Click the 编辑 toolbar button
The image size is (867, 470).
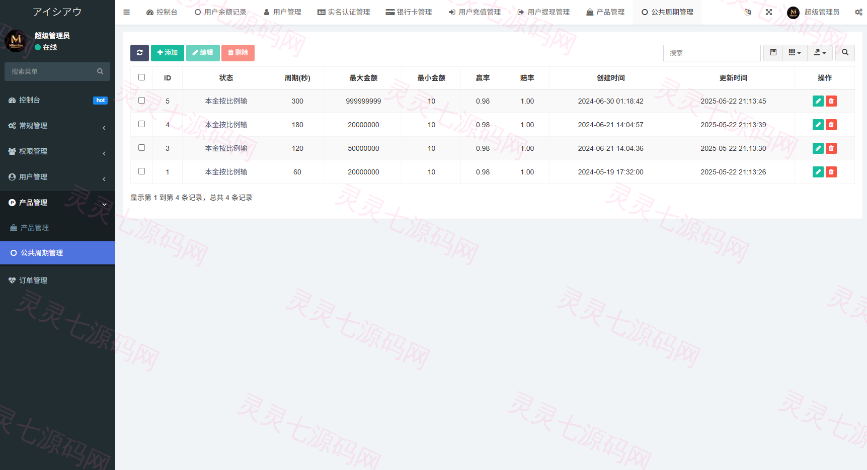203,53
